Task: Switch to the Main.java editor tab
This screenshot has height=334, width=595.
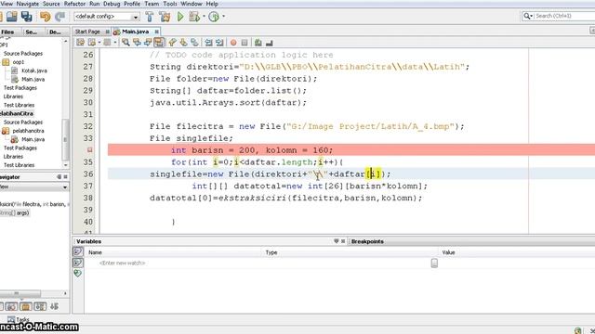Action: point(136,32)
